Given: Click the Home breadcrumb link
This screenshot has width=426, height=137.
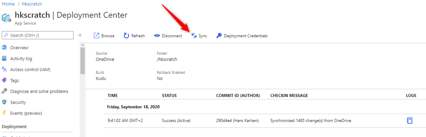Looking at the screenshot, I should click(x=8, y=4).
